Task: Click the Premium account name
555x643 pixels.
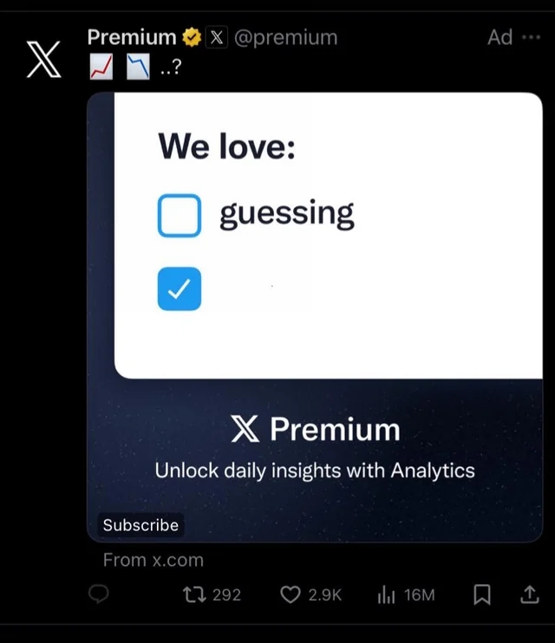Action: coord(132,37)
